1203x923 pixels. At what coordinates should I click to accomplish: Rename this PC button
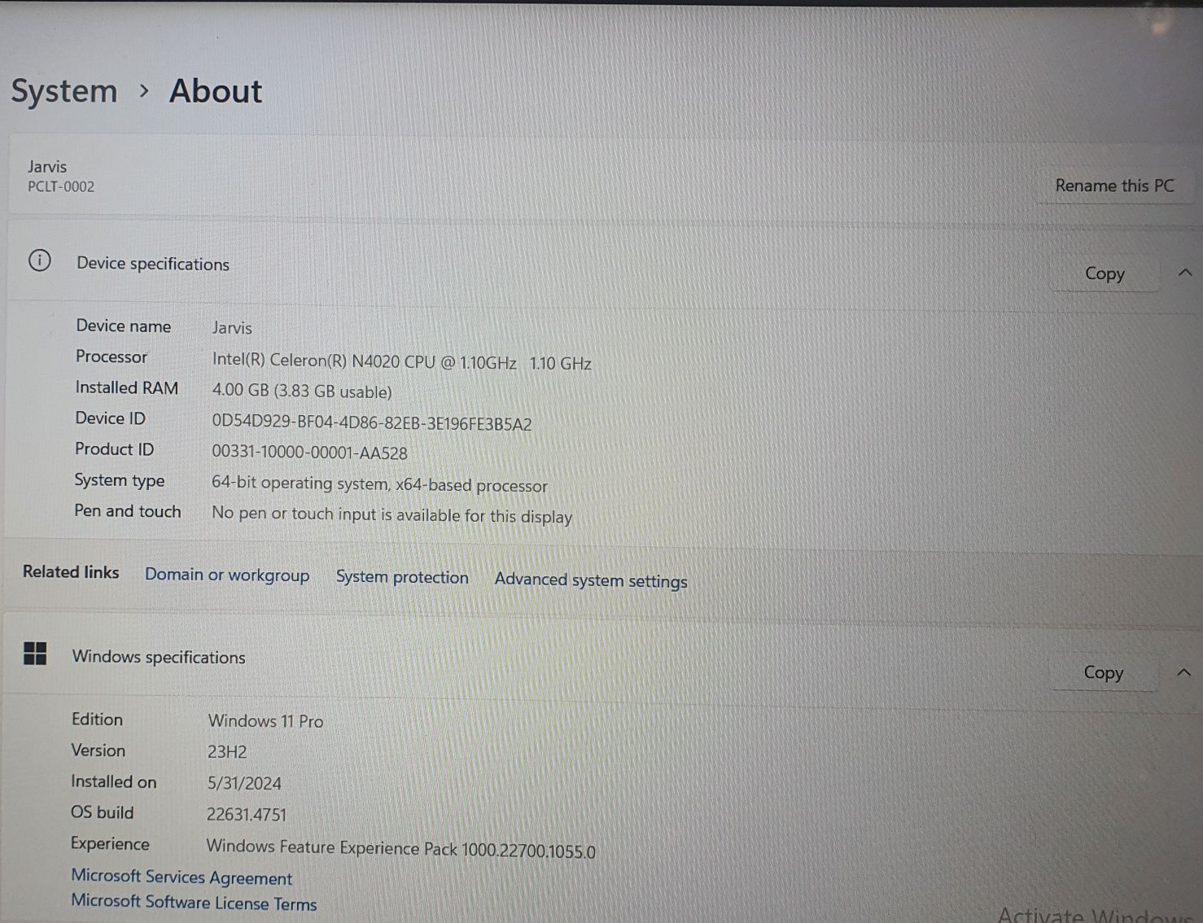coord(1114,186)
